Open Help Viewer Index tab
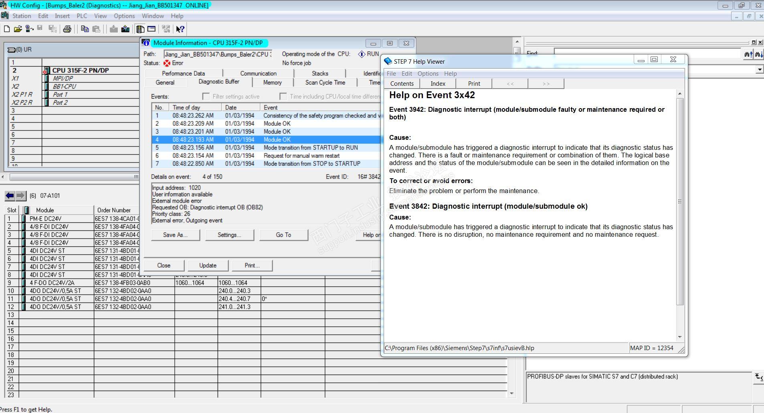 [x=438, y=83]
